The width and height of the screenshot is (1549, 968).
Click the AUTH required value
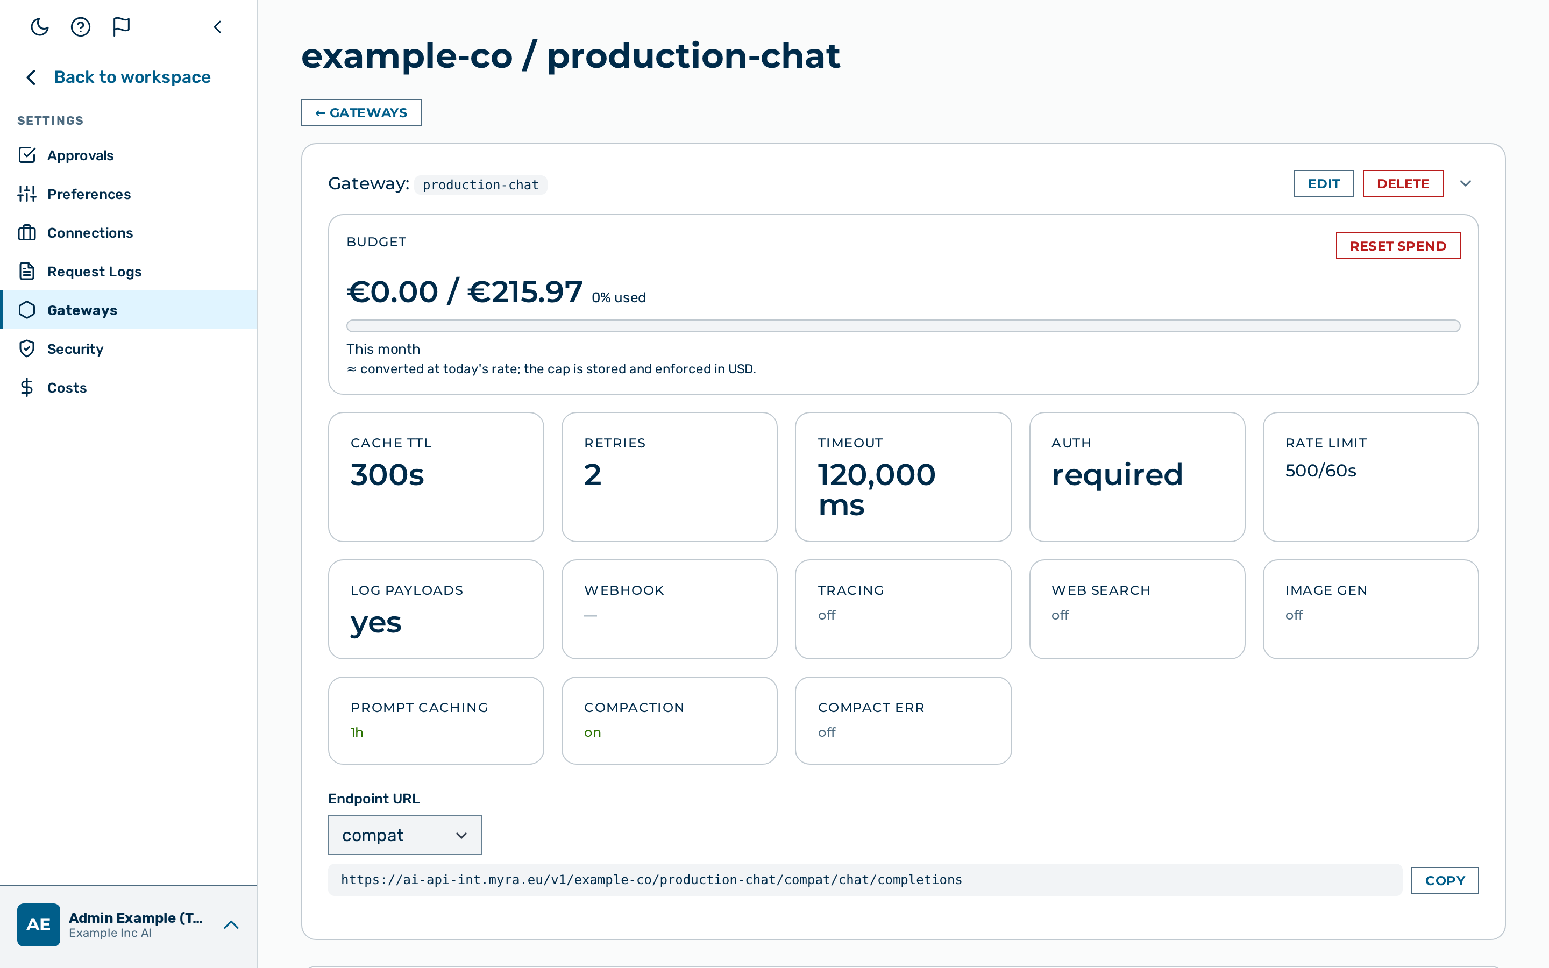click(1117, 475)
